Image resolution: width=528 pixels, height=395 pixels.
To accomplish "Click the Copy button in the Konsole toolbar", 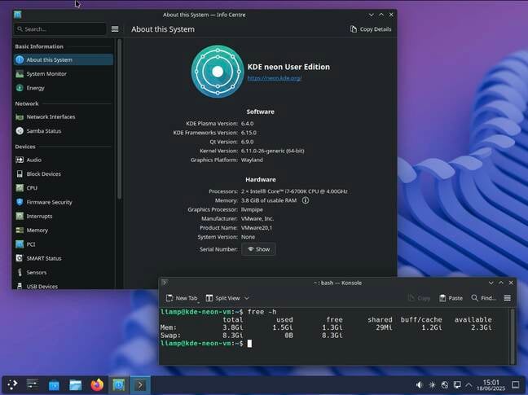I will pyautogui.click(x=419, y=298).
